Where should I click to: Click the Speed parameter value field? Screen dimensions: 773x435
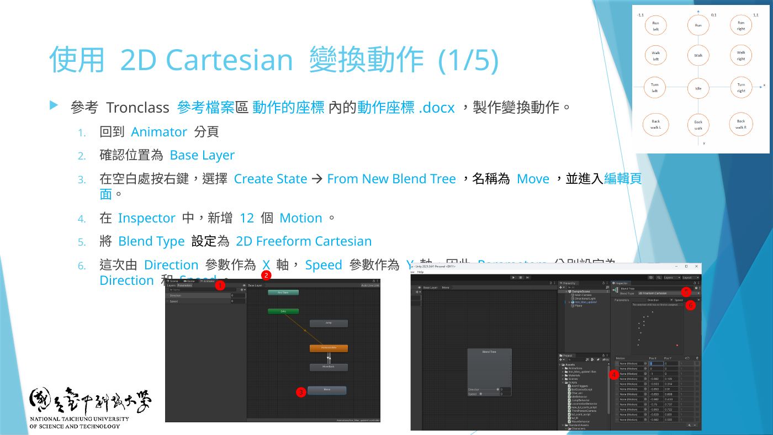coord(238,301)
